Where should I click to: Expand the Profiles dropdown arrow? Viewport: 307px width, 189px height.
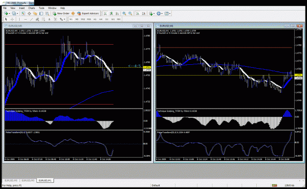[17, 14]
